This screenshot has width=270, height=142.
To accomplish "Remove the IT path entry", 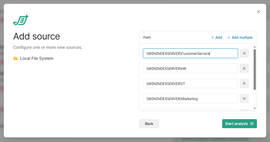I will point(244,83).
